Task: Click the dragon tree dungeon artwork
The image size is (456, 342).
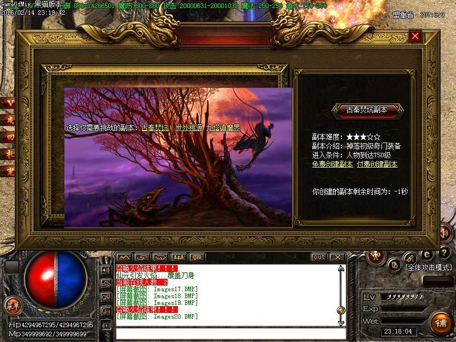Action: 178,157
